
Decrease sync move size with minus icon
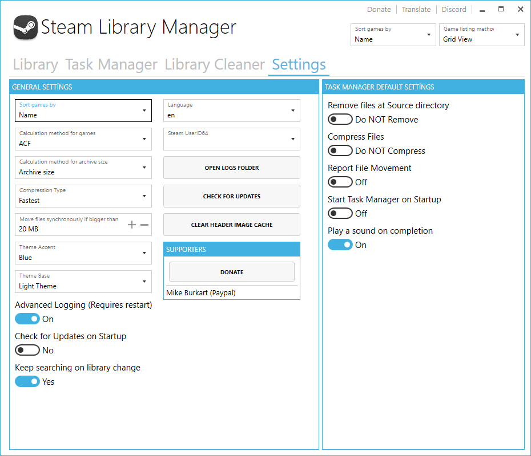pyautogui.click(x=144, y=225)
